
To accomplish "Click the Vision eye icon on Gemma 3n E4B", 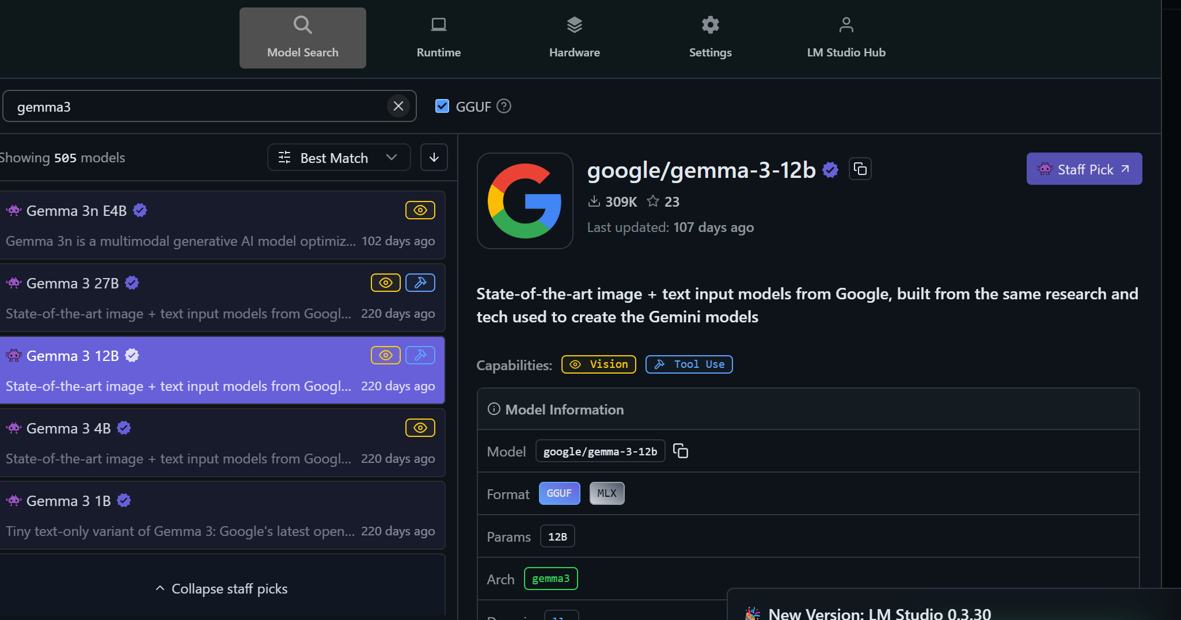I will (420, 211).
